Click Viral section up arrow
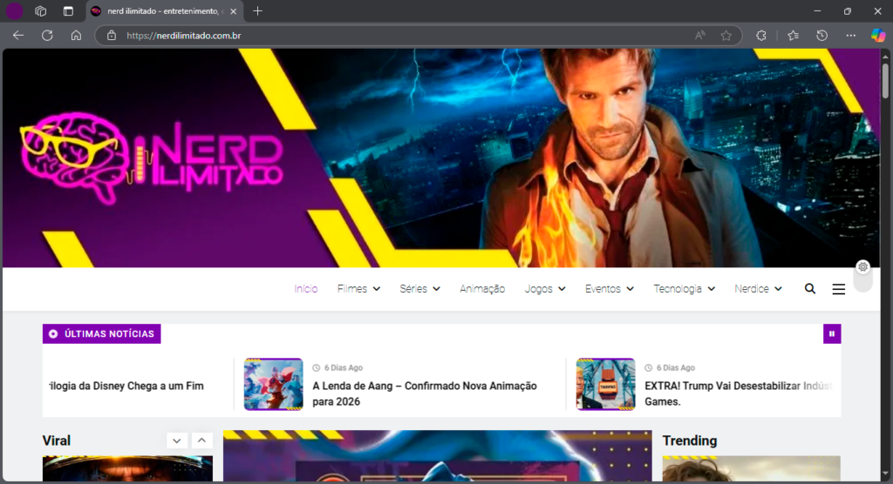Screen dimensions: 893x484 (201, 440)
